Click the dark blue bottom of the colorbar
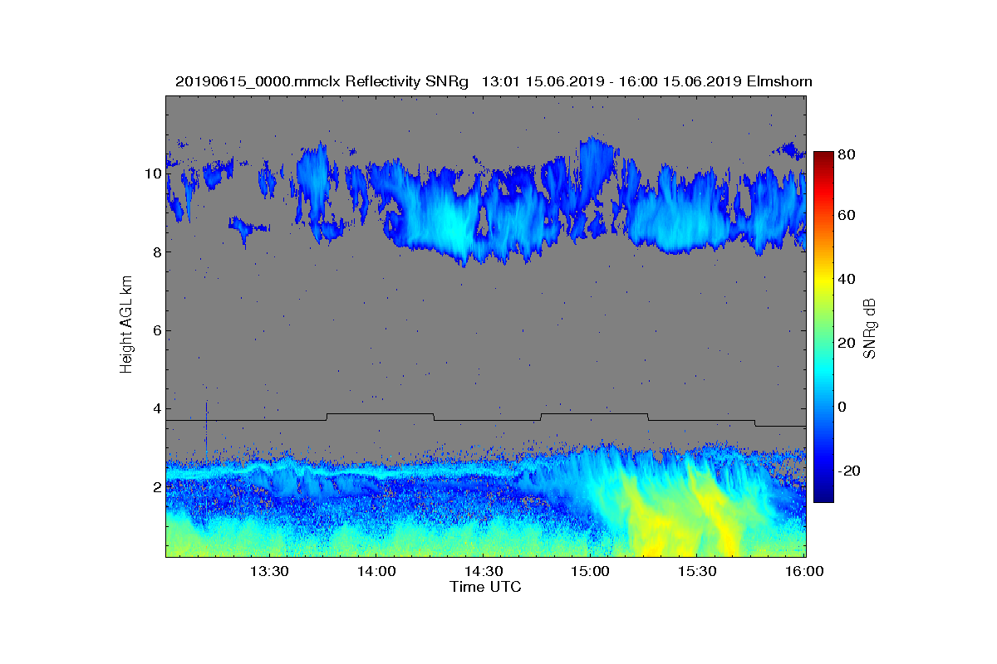Image resolution: width=997 pixels, height=664 pixels. (x=823, y=496)
